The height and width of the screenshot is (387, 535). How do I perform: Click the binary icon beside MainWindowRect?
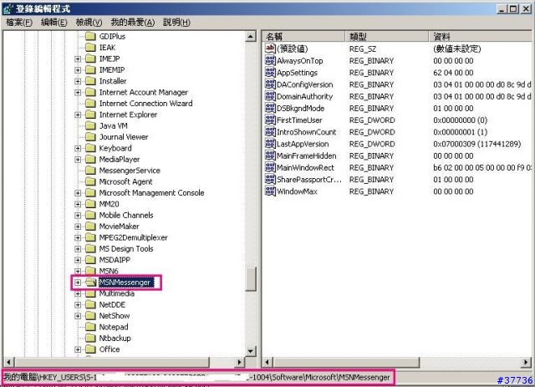click(270, 167)
